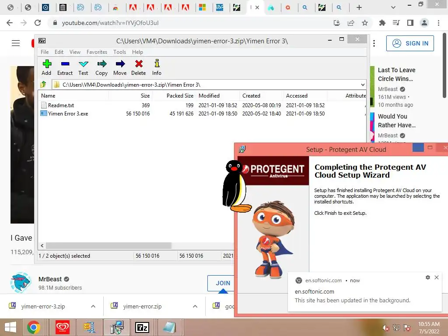Click the Add button in 7-Zip toolbar
The height and width of the screenshot is (336, 448).
pyautogui.click(x=46, y=67)
